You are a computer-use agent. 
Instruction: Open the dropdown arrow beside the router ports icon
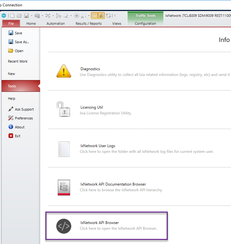click(42, 16)
